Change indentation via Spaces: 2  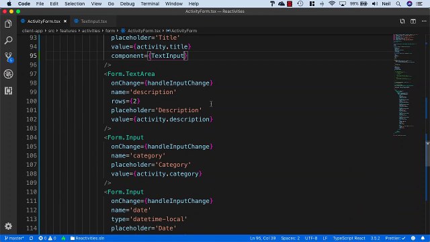click(x=290, y=238)
